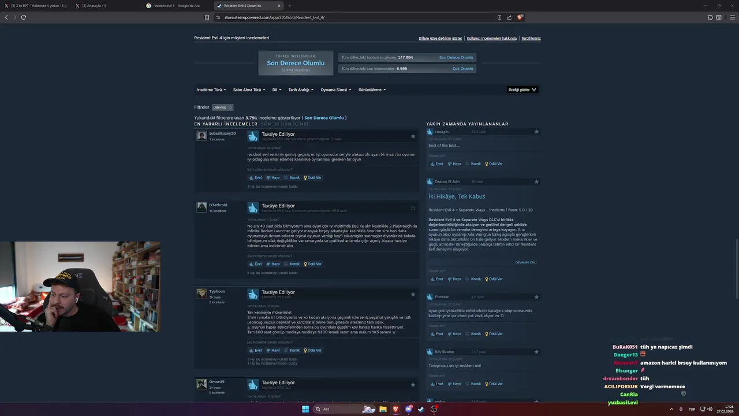Screen dimensions: 739x416
Task: Open the Brave browser taskbar icon
Action: tap(395, 409)
